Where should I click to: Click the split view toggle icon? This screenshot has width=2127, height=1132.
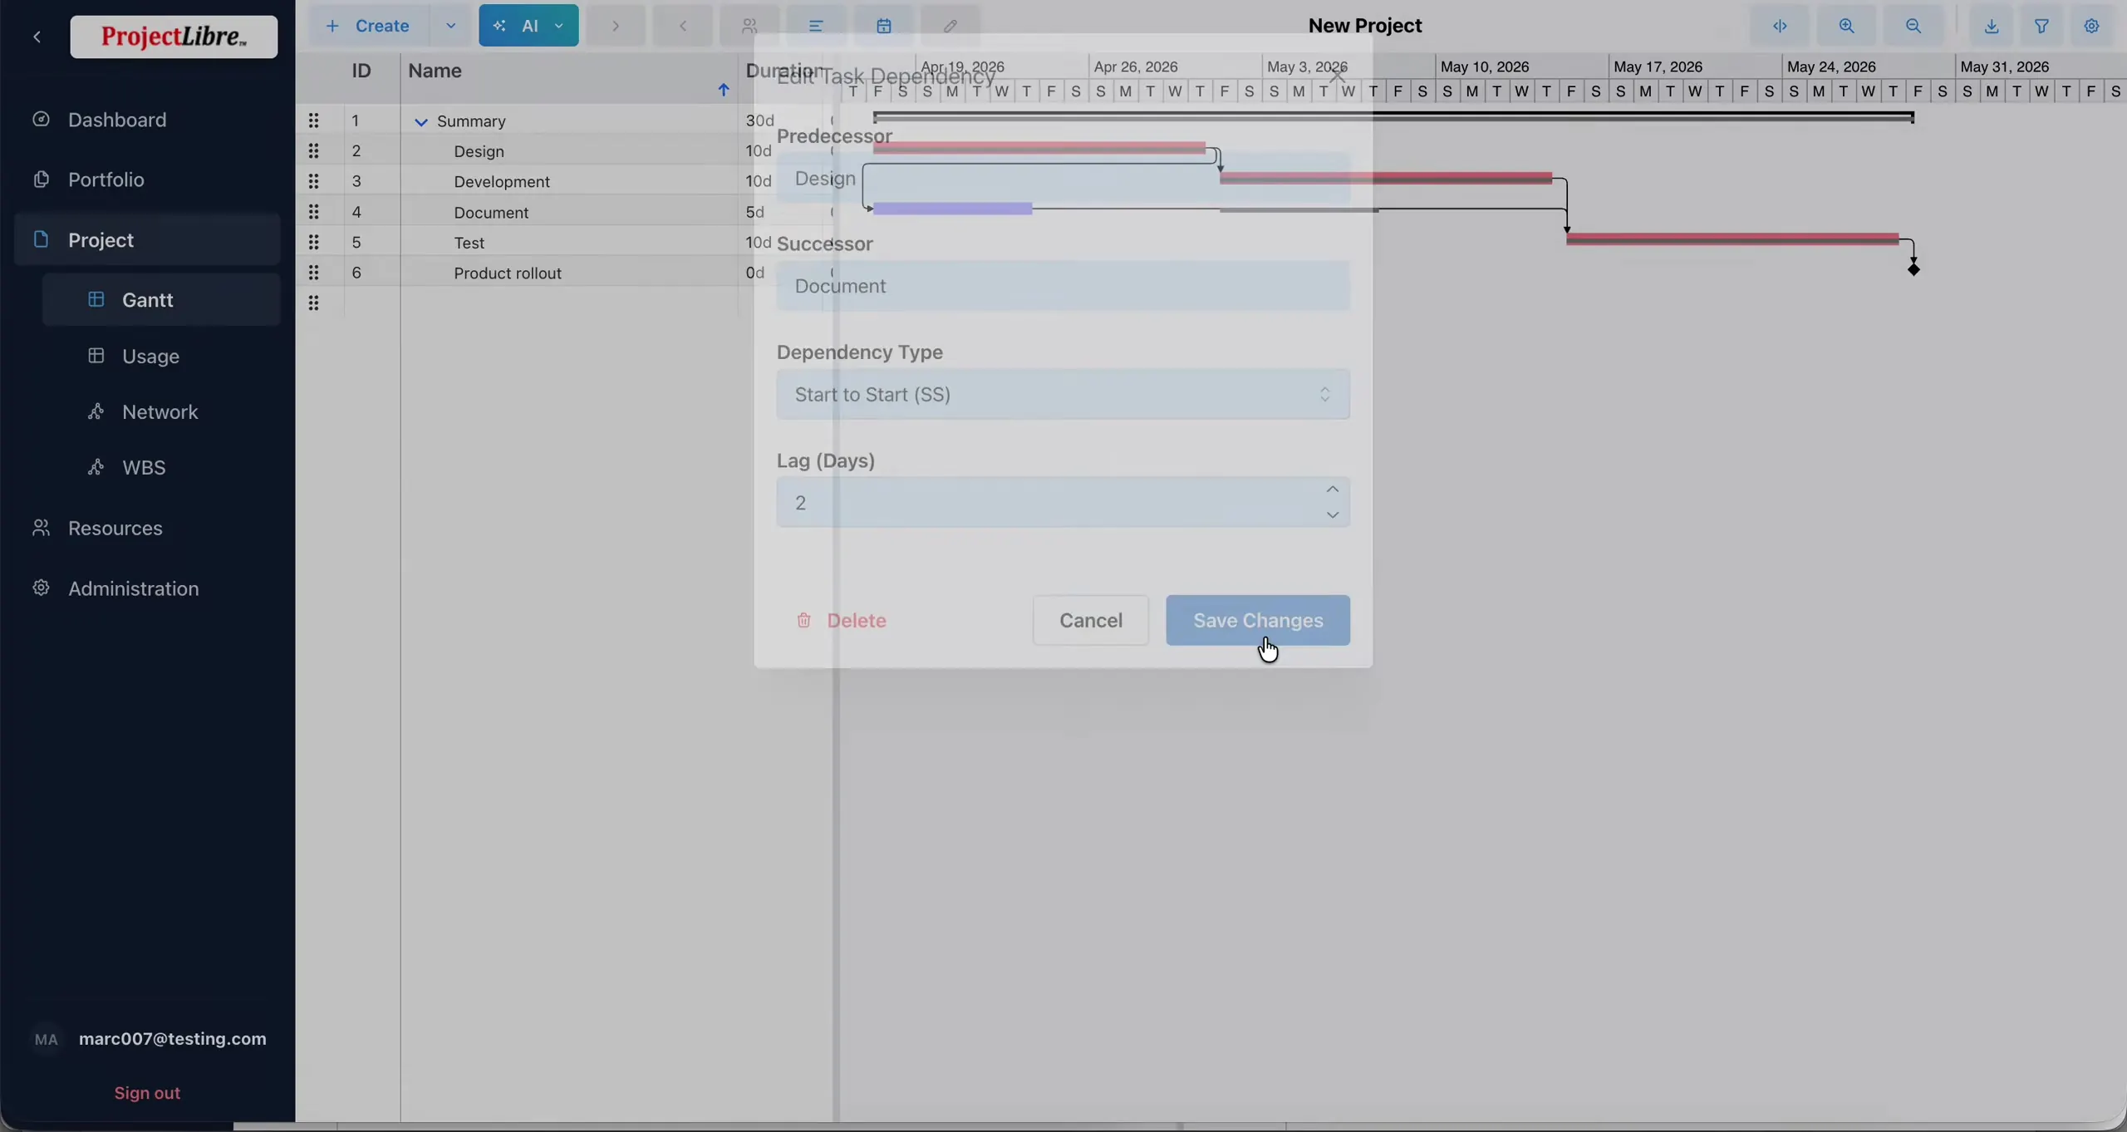(1780, 26)
